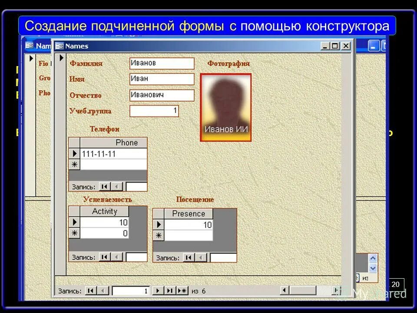Click first record button in Phone subform
This screenshot has width=417, height=313.
point(104,186)
